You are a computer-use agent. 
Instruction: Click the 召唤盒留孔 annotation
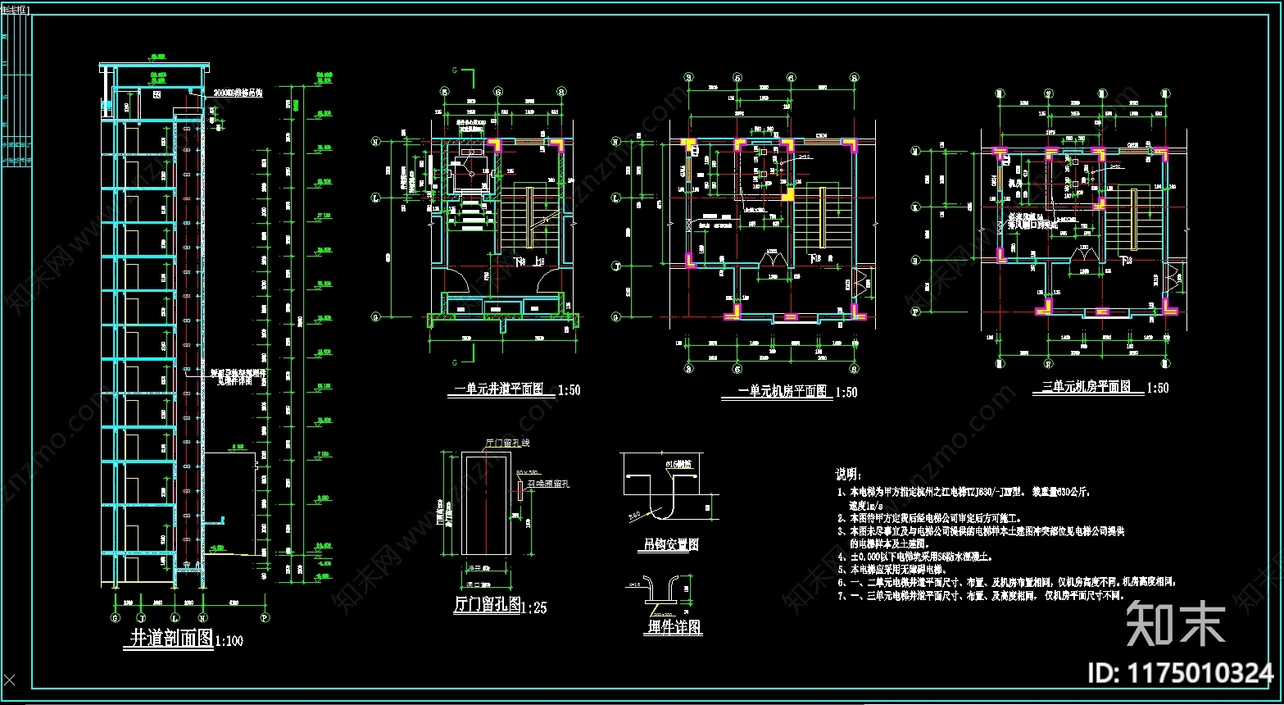[x=548, y=484]
